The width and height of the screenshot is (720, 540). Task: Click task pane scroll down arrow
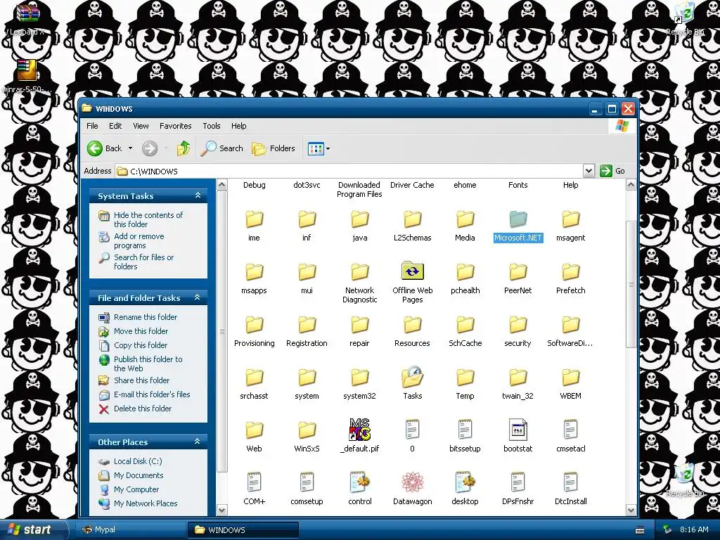click(x=221, y=510)
